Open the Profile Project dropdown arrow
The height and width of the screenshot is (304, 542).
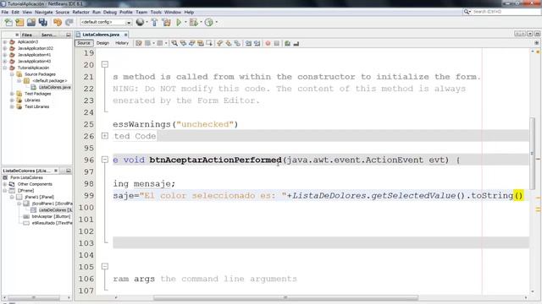tap(217, 23)
